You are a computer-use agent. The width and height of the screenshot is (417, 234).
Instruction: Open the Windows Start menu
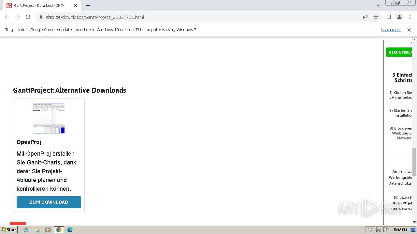[9, 229]
